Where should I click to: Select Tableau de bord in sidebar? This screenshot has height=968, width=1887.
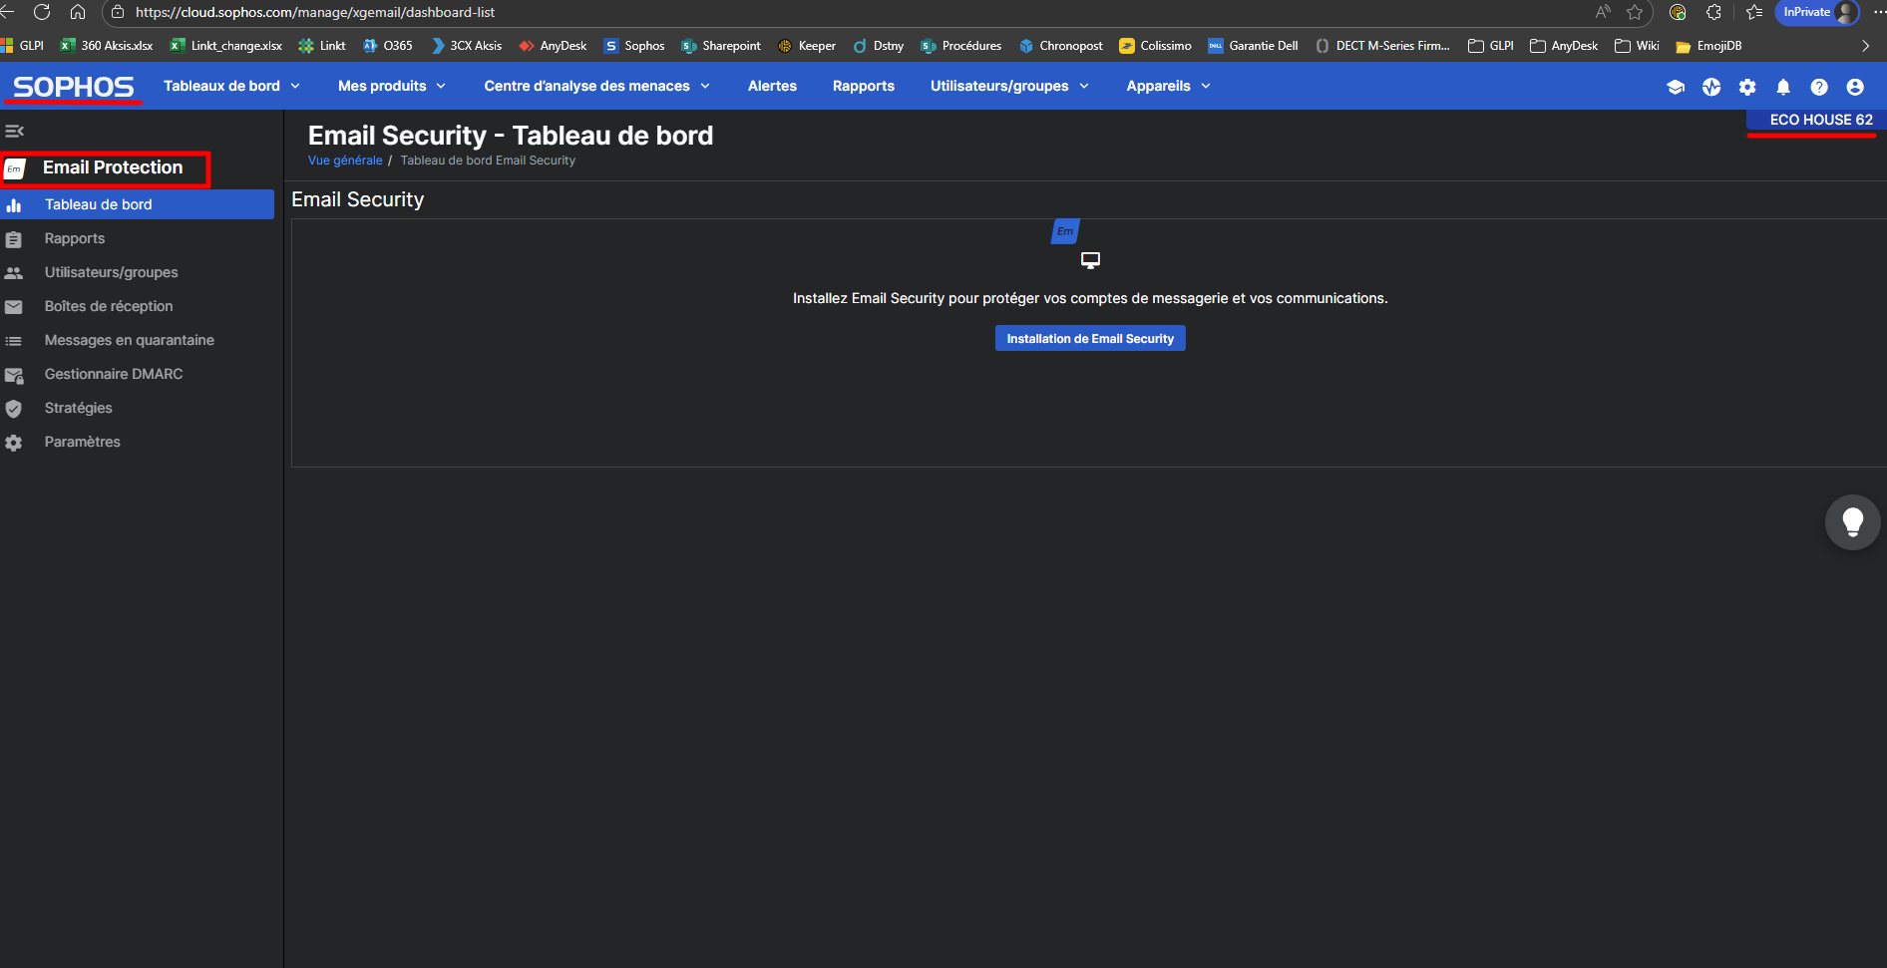click(138, 204)
